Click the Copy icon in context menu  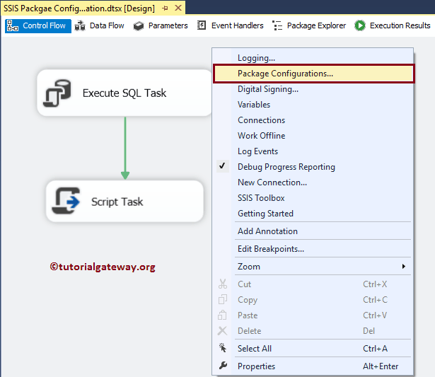[x=223, y=300]
